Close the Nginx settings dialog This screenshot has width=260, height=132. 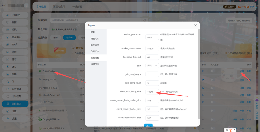click(196, 25)
